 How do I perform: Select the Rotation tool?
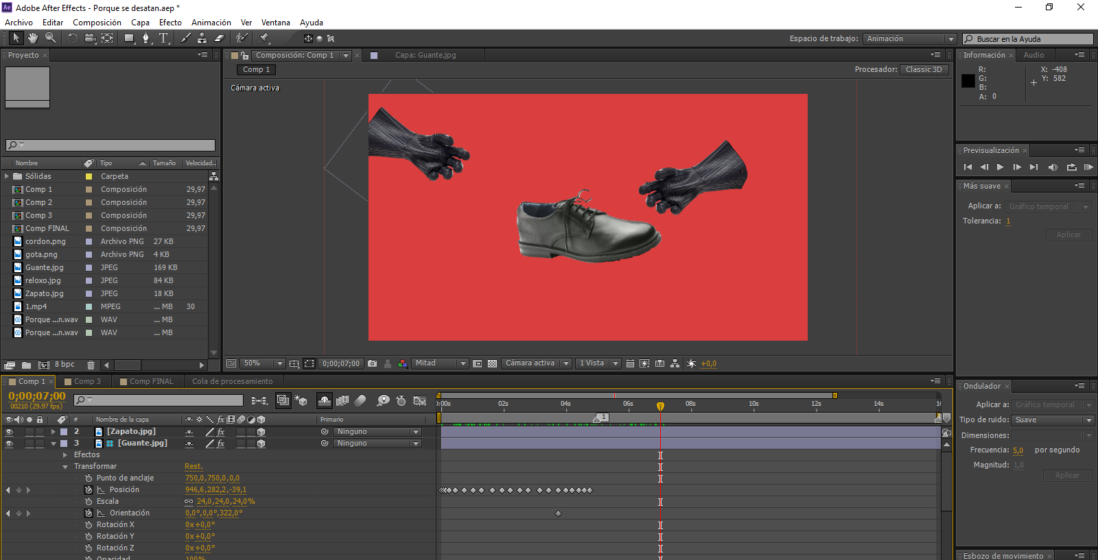coord(73,38)
